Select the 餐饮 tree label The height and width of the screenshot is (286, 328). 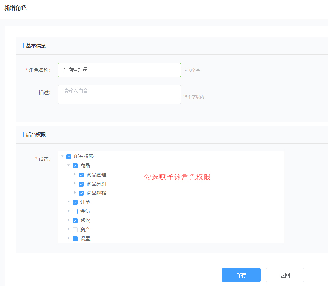(85, 221)
